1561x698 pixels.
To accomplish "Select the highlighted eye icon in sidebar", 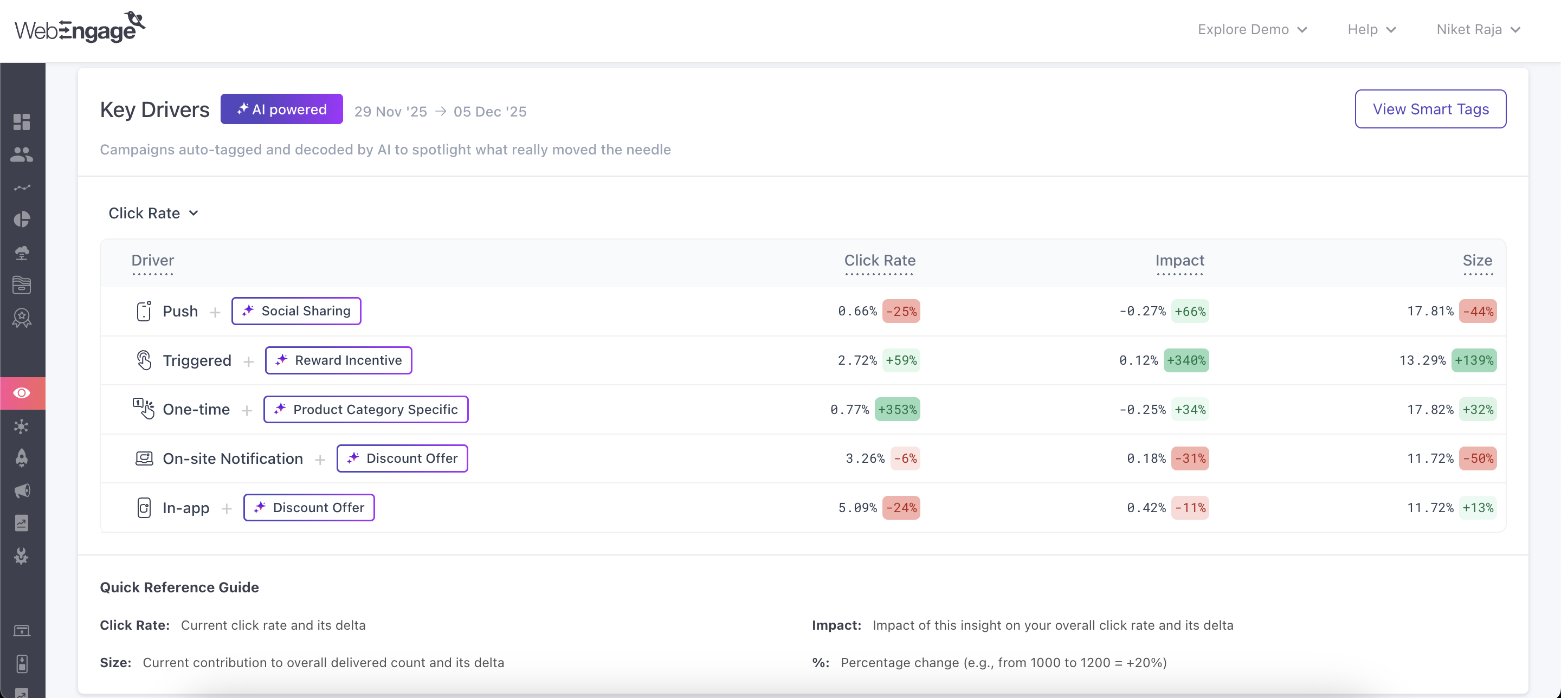I will tap(22, 392).
